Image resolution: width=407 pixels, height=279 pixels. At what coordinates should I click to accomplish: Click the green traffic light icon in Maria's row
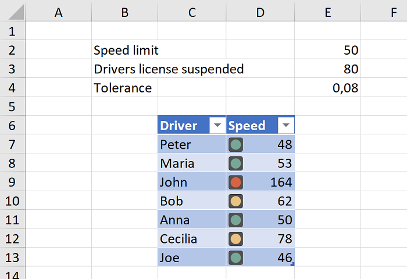(235, 163)
